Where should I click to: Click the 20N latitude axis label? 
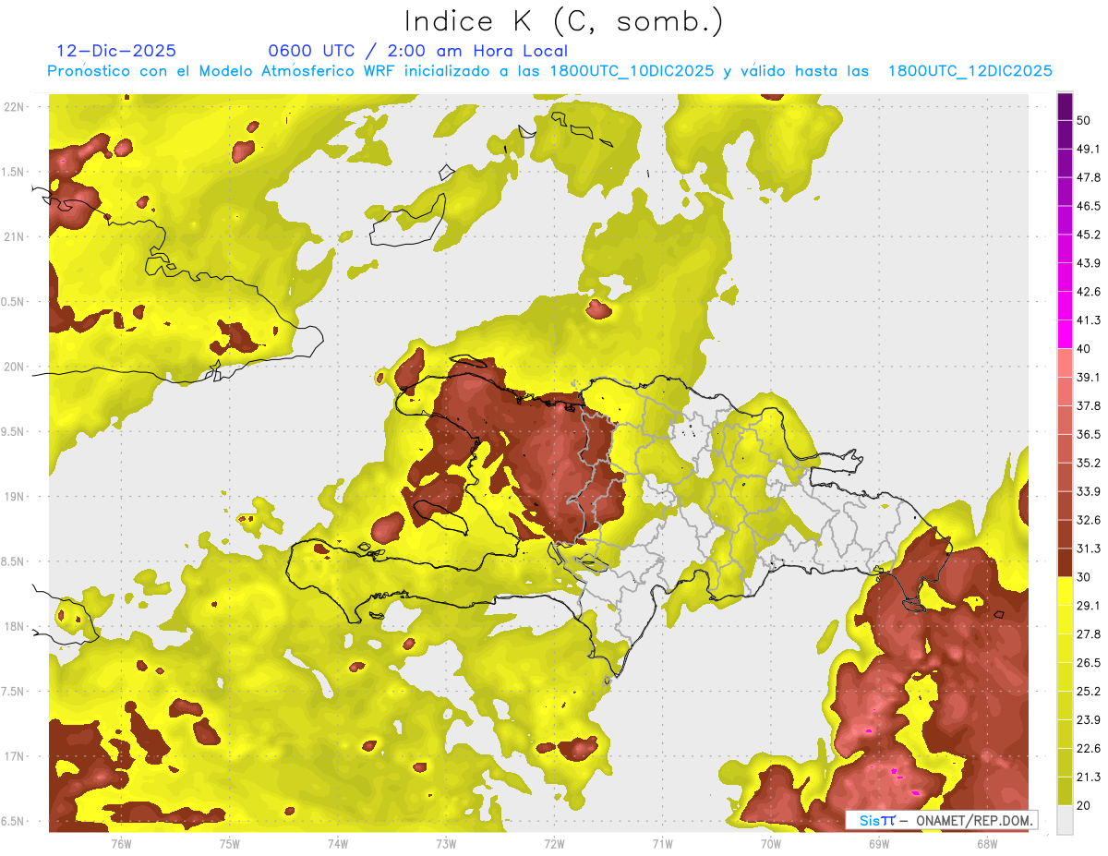click(14, 367)
